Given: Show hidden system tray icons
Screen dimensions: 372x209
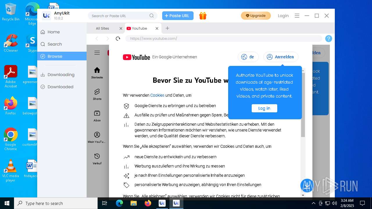Looking at the screenshot, I should 314,203.
